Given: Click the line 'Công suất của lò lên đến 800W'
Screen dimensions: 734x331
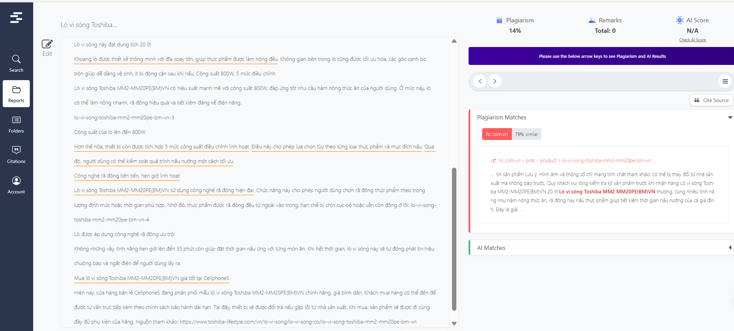Looking at the screenshot, I should [110, 132].
